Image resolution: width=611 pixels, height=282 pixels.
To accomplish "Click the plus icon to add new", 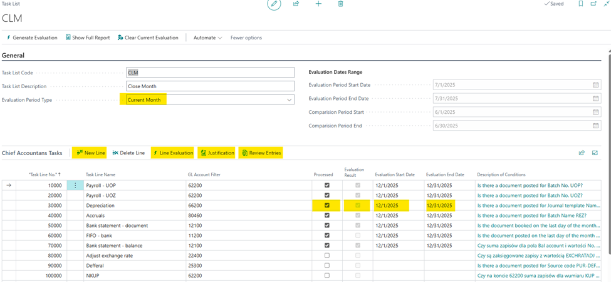I will [318, 4].
